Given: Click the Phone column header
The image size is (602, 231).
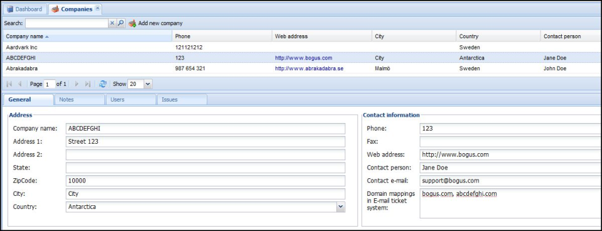Looking at the screenshot, I should pyautogui.click(x=222, y=36).
